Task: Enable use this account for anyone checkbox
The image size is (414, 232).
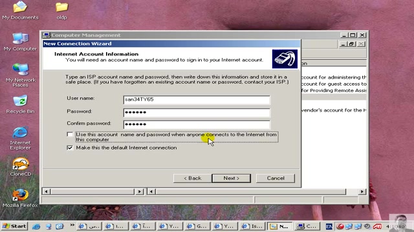Action: (70, 135)
